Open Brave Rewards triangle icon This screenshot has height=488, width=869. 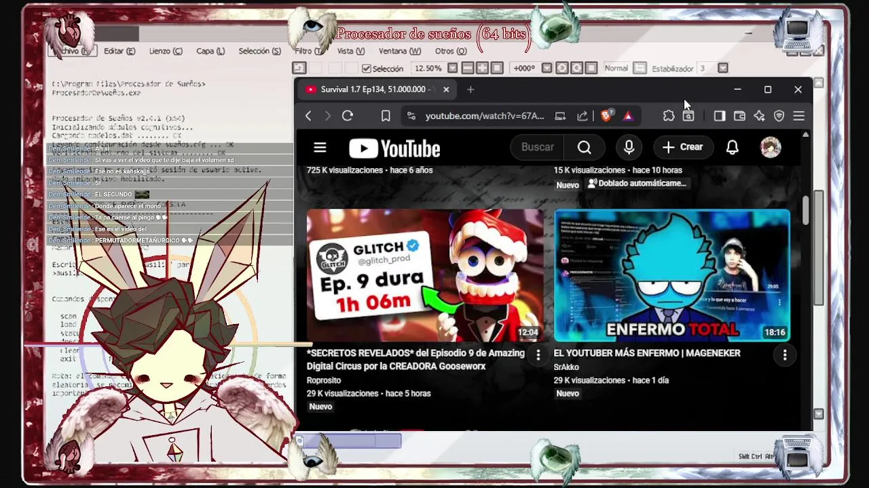coord(628,116)
